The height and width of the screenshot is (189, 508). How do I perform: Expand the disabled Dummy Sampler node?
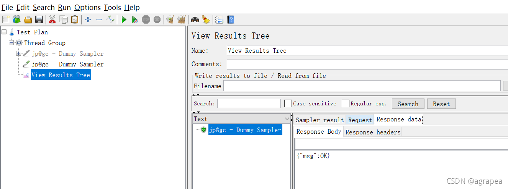coord(18,53)
